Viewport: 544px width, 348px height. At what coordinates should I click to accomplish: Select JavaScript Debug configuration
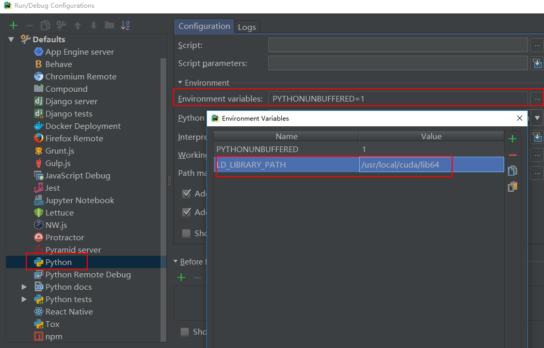click(x=78, y=176)
